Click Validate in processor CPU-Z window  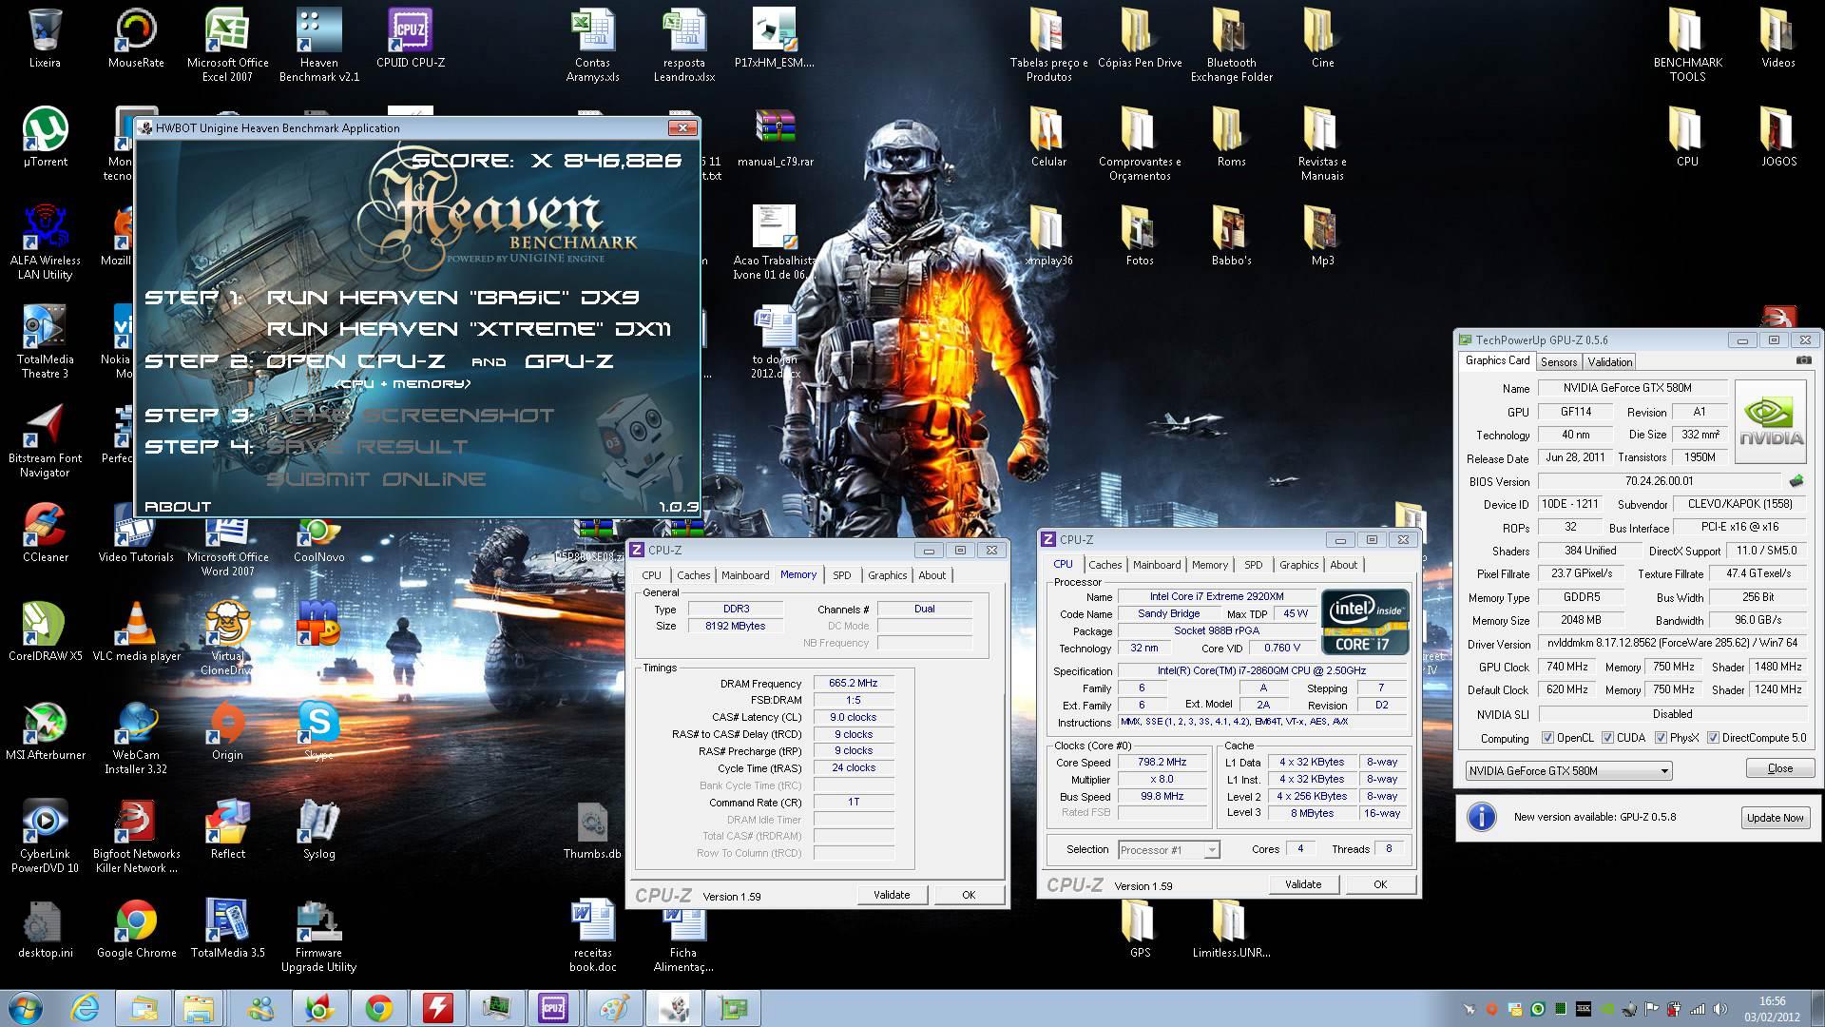(x=1303, y=884)
